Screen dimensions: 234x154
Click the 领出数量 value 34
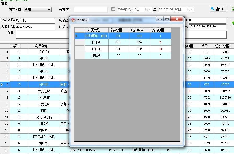click(x=161, y=49)
